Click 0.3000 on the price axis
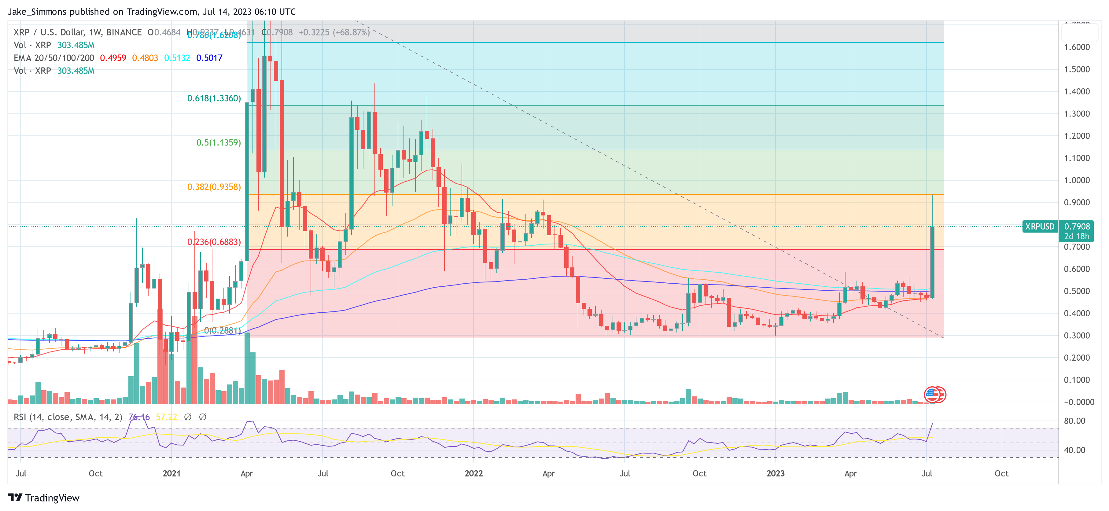This screenshot has height=511, width=1109. 1077,336
